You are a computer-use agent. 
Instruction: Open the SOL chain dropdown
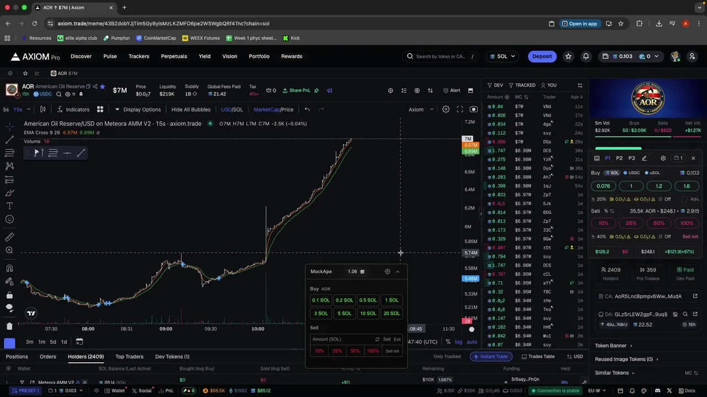pyautogui.click(x=502, y=56)
